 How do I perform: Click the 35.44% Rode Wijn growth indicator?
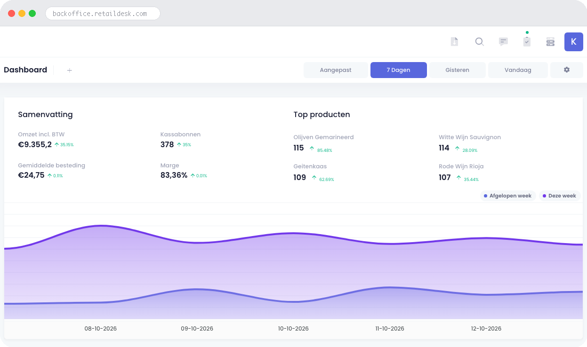467,179
